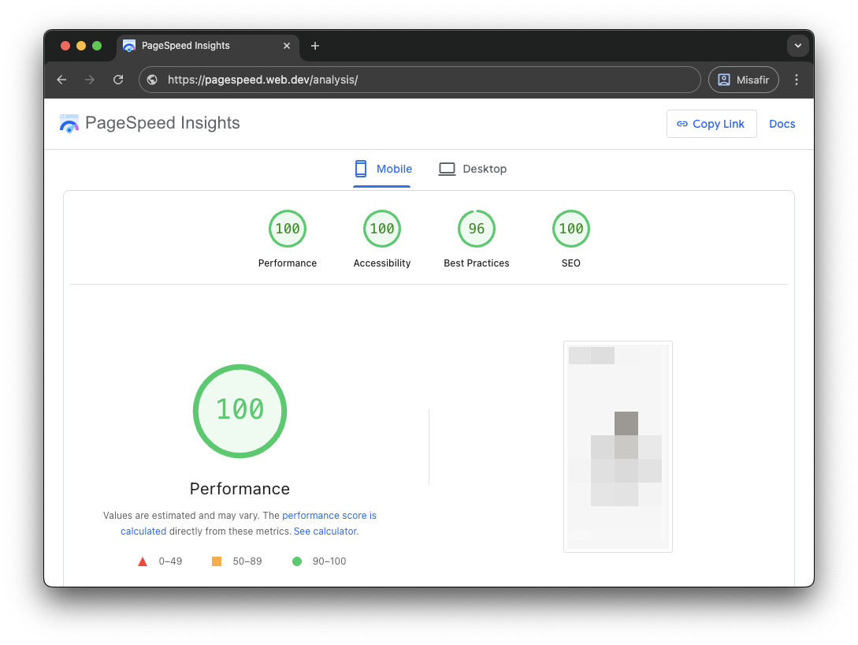Click the 'Accessibility' label
Screen dimensions: 858x645
(382, 263)
